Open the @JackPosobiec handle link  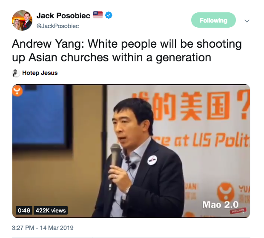point(58,26)
